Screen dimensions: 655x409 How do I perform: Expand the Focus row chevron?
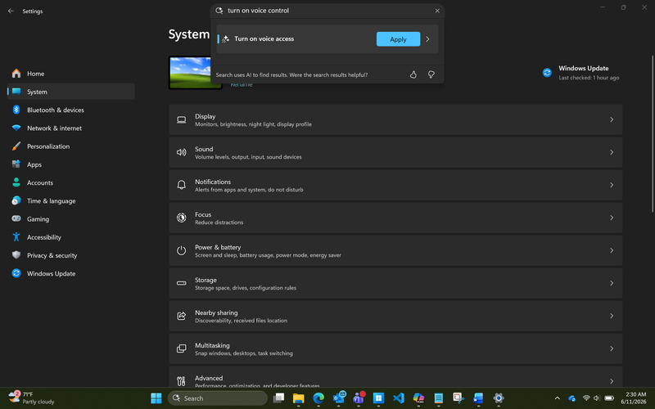[612, 218]
